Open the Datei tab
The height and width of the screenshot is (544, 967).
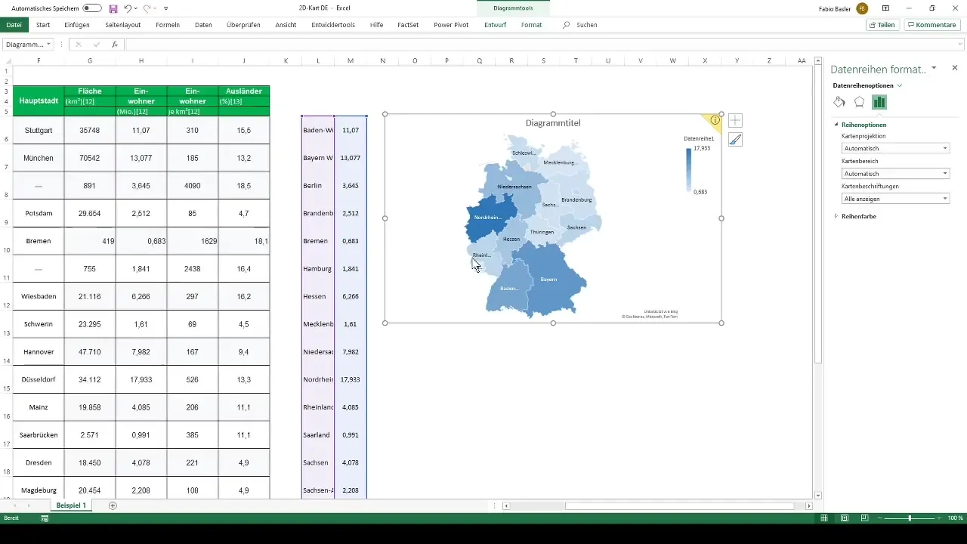click(x=14, y=25)
